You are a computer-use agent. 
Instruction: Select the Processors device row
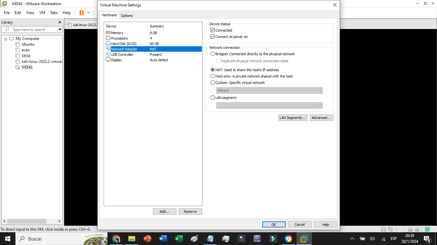pyautogui.click(x=153, y=38)
